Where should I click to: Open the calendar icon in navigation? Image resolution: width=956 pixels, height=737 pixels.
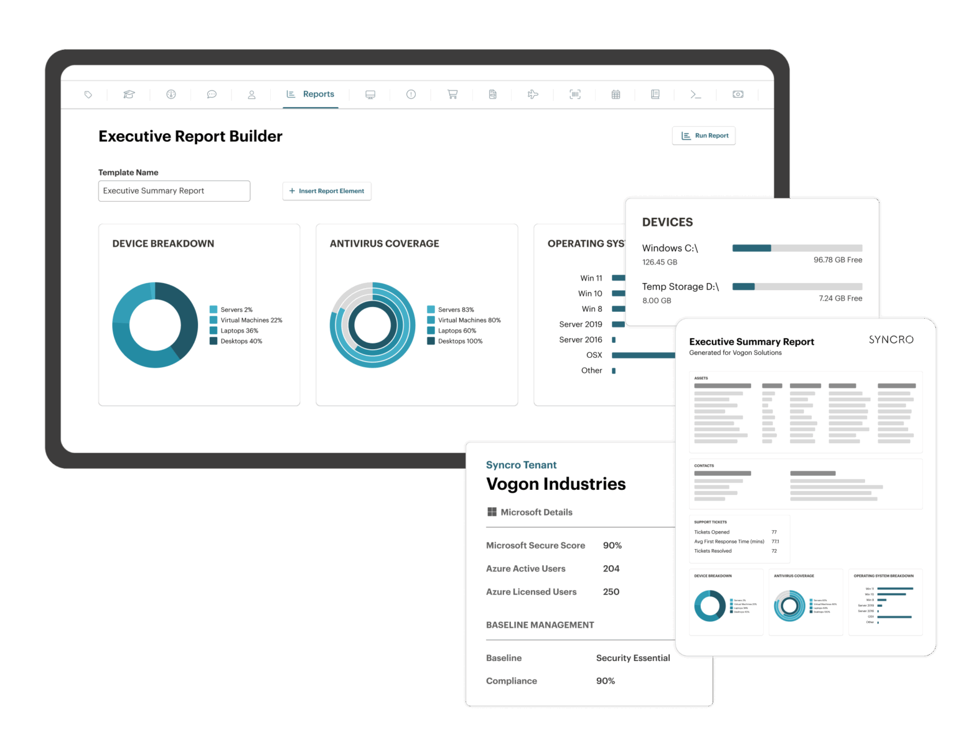click(x=616, y=95)
